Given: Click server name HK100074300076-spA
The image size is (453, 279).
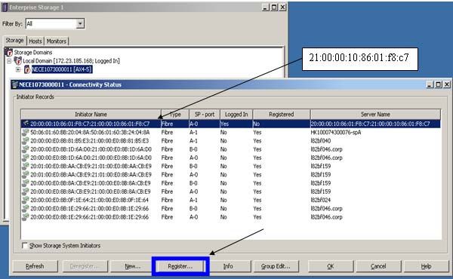Looking at the screenshot, I should 336,132.
